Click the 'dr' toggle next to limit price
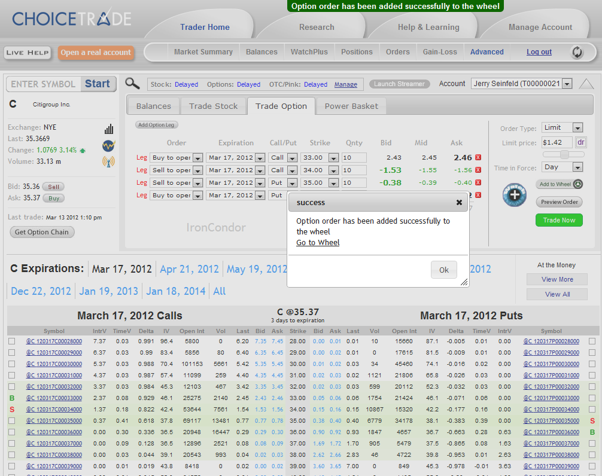 coord(581,143)
